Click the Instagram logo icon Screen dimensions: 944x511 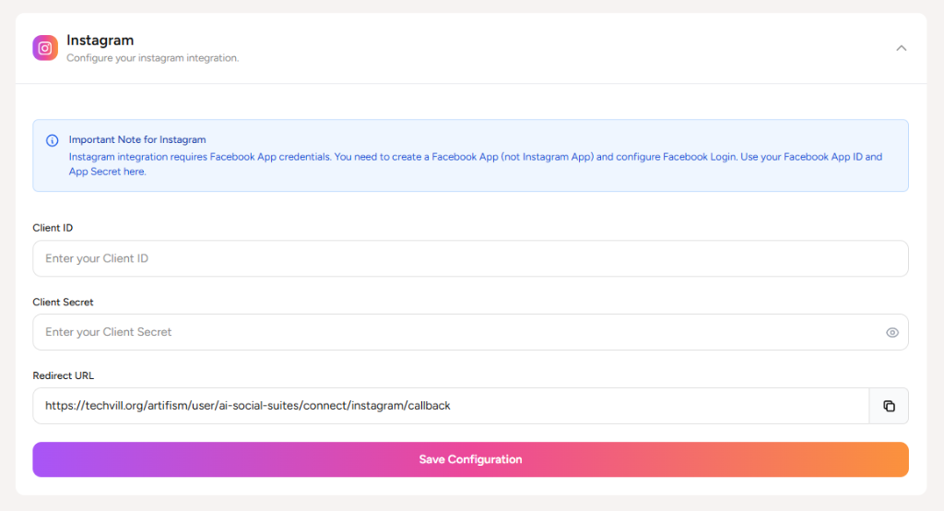pos(45,48)
